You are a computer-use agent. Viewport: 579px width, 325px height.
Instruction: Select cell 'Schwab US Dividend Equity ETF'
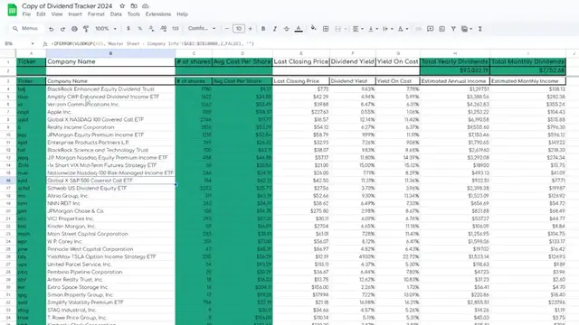coord(110,189)
